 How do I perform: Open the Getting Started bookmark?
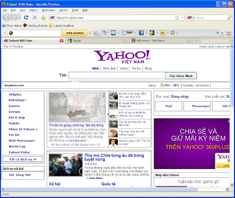click(x=35, y=25)
